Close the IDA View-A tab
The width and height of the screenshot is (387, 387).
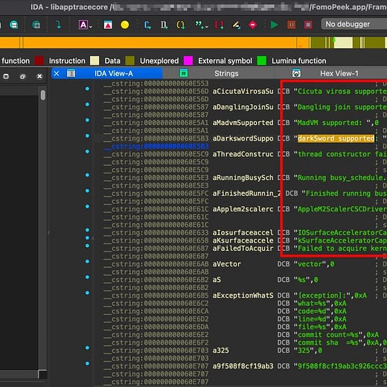57,74
